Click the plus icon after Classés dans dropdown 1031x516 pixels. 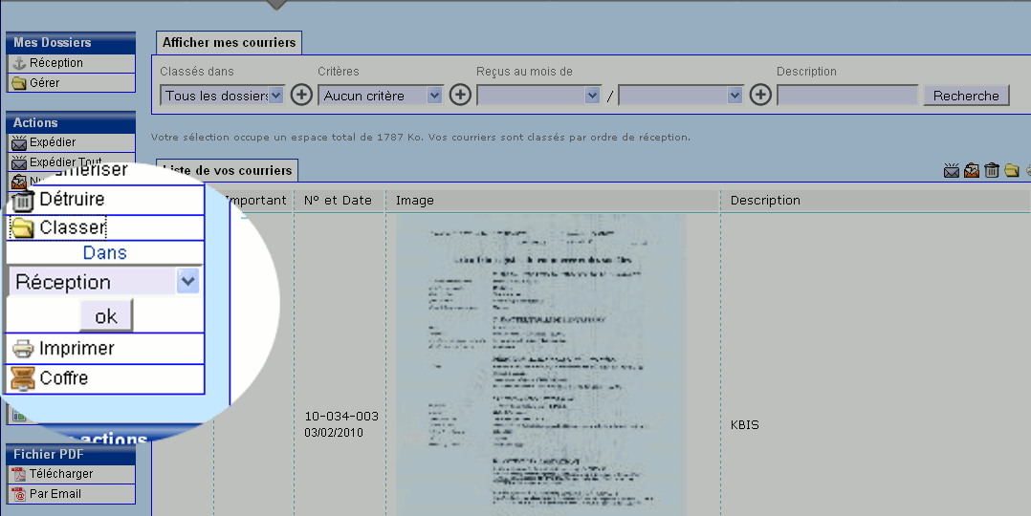(301, 95)
